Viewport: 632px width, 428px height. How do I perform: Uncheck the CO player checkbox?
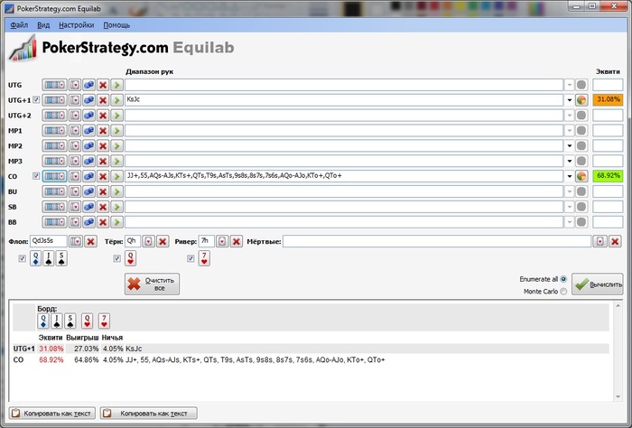coord(36,176)
